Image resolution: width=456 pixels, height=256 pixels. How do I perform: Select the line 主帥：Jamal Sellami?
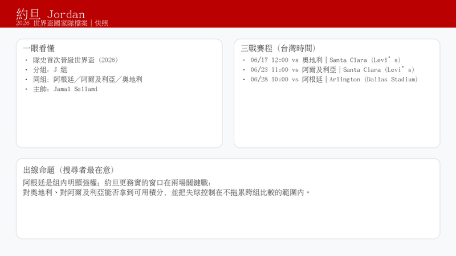(x=66, y=89)
